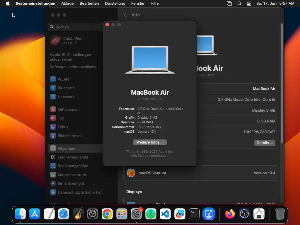Focus the Suchen search field
Screen dimensions: 300x225
point(76,27)
